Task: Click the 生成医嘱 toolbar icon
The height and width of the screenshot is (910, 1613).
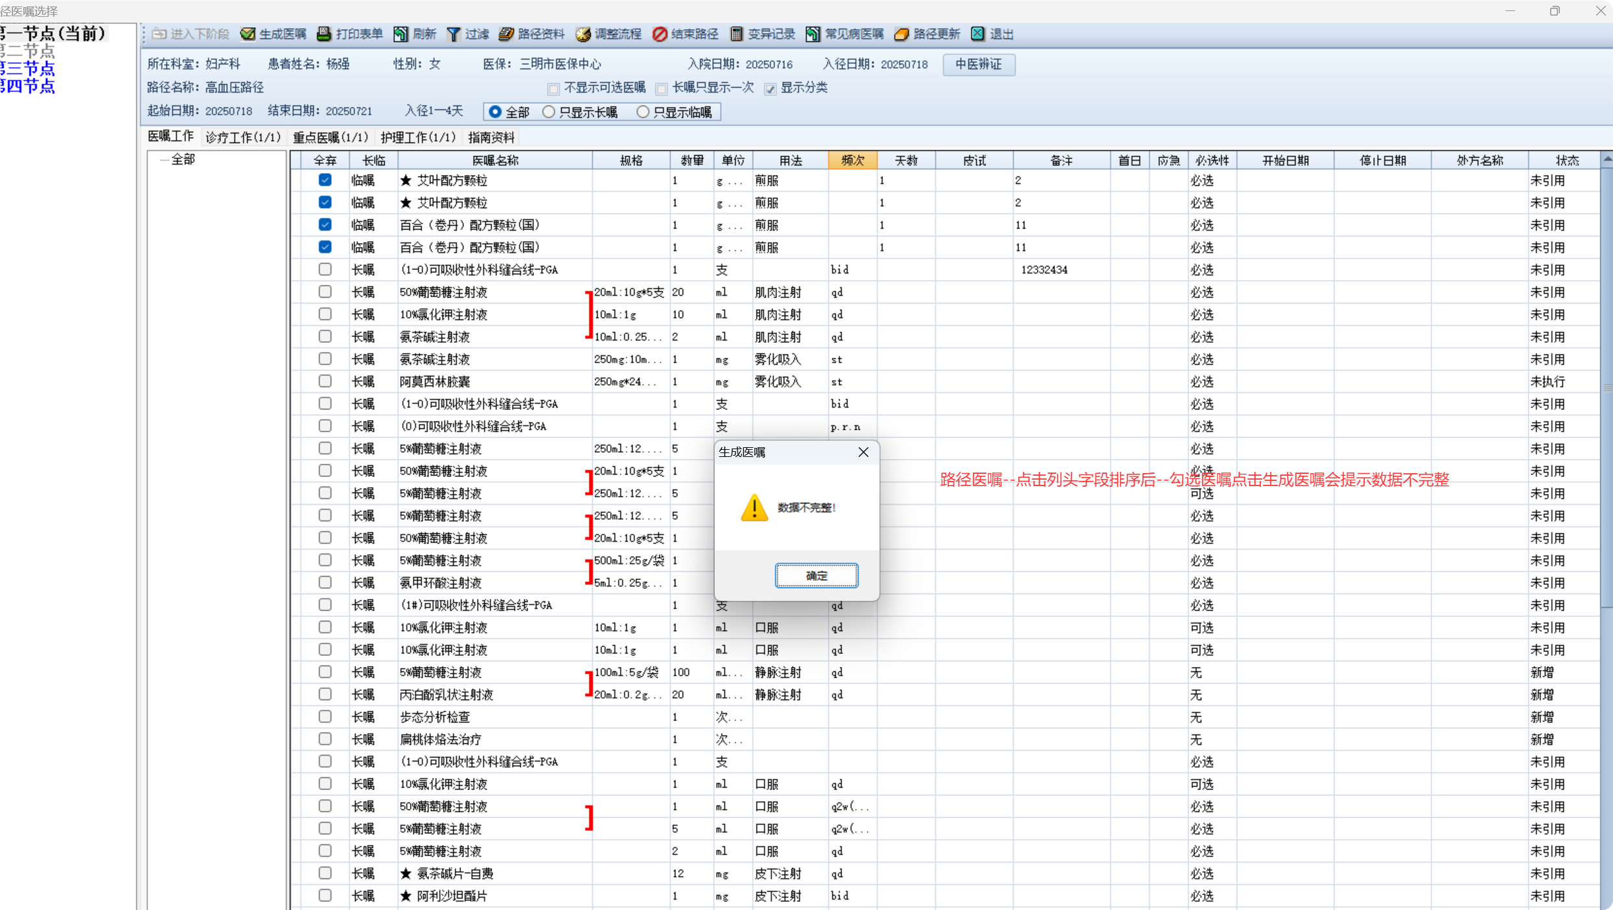Action: tap(248, 34)
